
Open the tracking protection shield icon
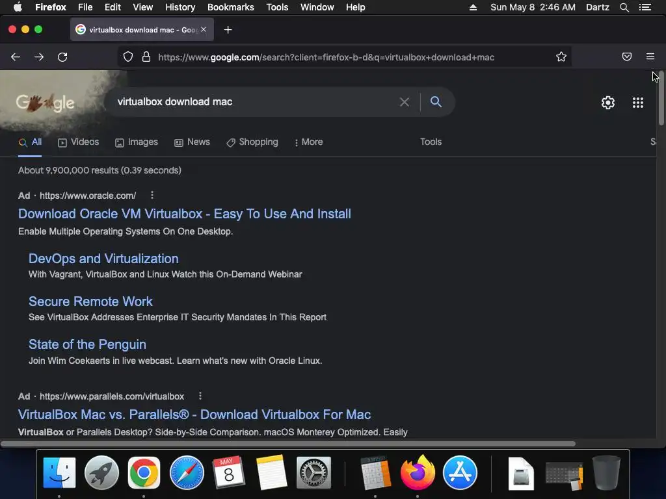(128, 57)
